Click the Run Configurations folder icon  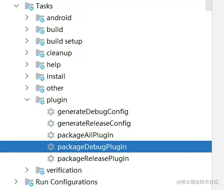[x=29, y=182]
